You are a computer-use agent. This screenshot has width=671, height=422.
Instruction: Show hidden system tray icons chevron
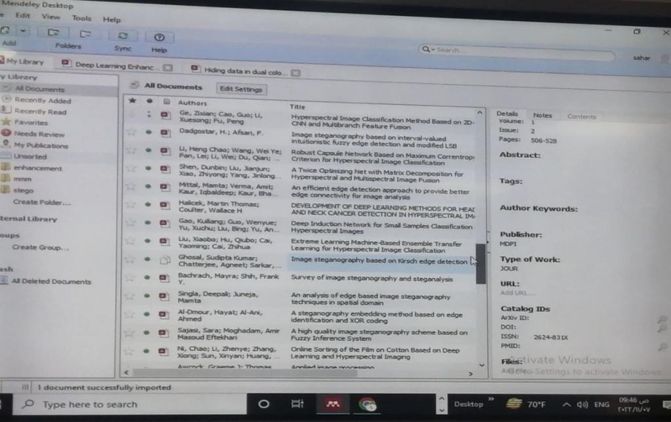tap(566, 404)
